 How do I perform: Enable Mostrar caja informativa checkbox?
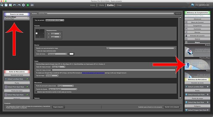(36, 92)
